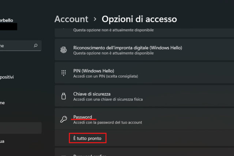Click the PIN keypad icon
The width and height of the screenshot is (234, 156).
click(63, 73)
